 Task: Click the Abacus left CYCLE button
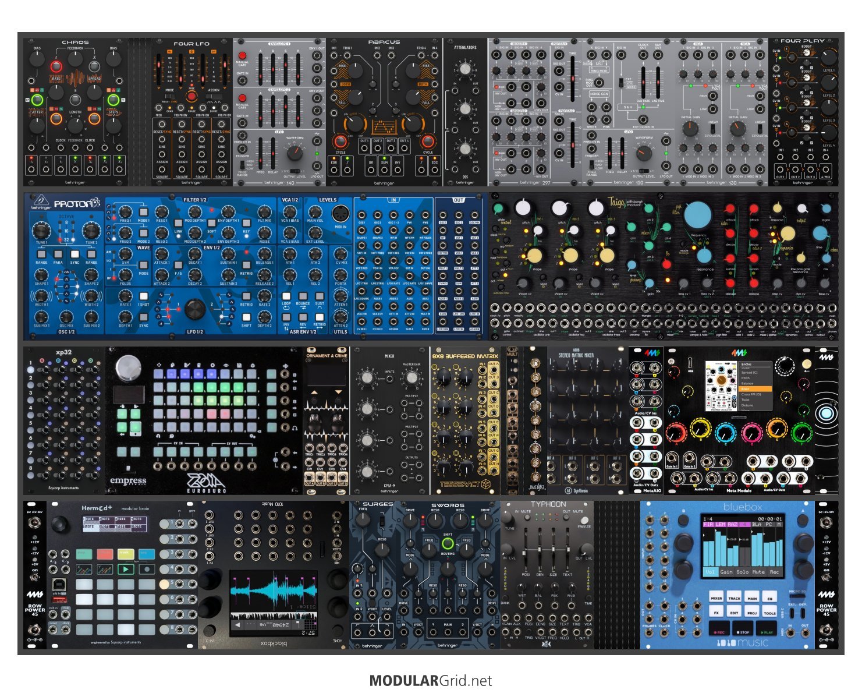click(340, 142)
